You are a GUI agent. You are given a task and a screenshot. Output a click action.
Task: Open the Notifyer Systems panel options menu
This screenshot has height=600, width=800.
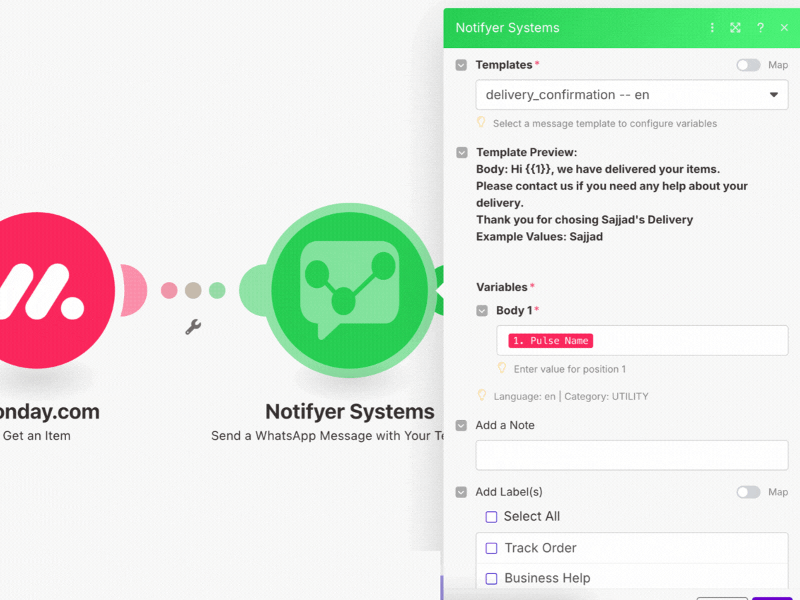click(x=712, y=27)
